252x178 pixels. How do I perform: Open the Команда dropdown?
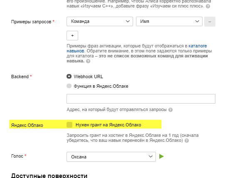coord(100,21)
